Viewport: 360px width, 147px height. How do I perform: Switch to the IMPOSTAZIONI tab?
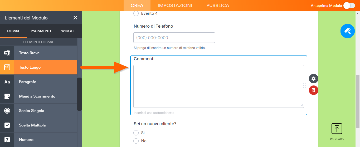[x=175, y=6]
